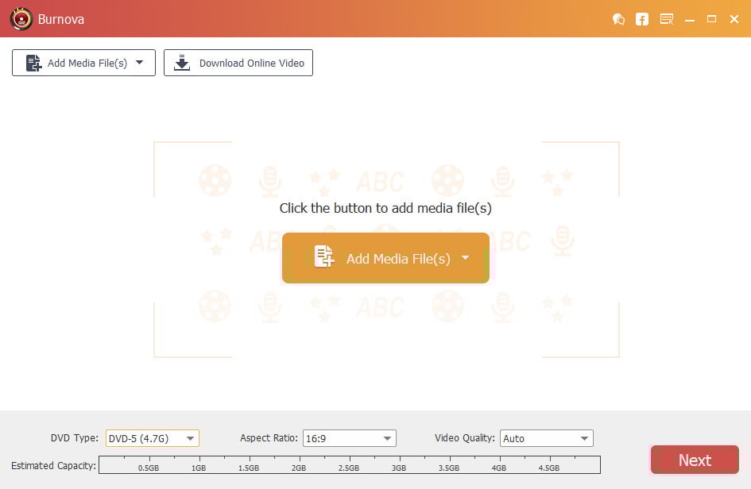Click the add-file icon on Add Media File(s)
Image resolution: width=751 pixels, height=489 pixels.
pyautogui.click(x=33, y=62)
